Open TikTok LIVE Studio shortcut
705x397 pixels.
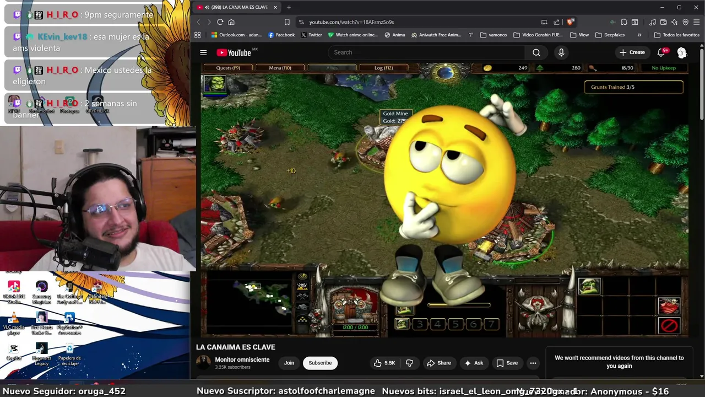[x=14, y=292]
